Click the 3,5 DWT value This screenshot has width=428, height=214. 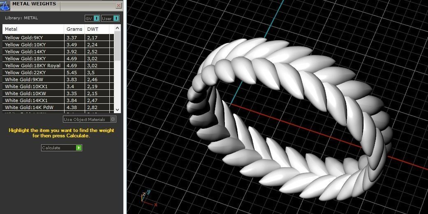click(x=91, y=73)
